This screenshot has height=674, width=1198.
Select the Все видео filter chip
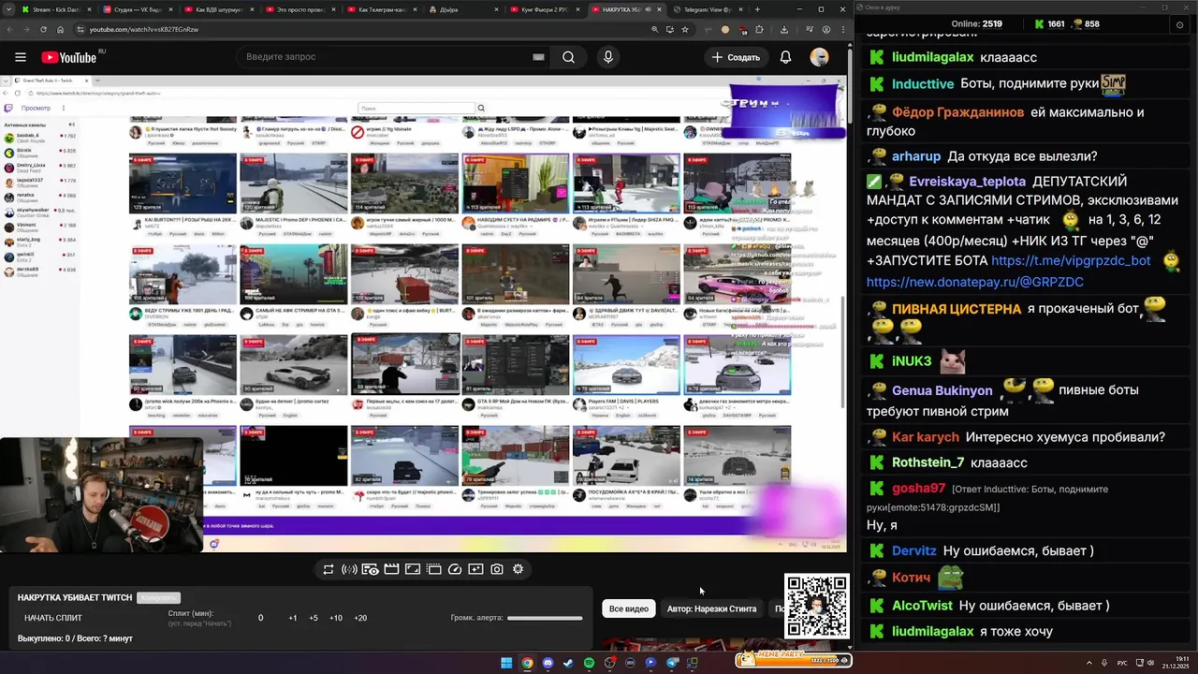pyautogui.click(x=629, y=608)
